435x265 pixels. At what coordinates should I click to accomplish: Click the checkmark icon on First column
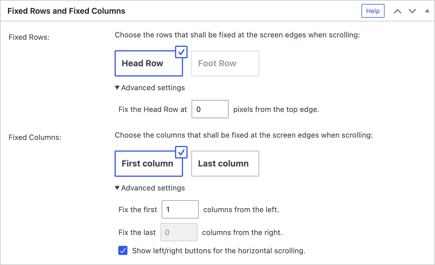point(181,152)
